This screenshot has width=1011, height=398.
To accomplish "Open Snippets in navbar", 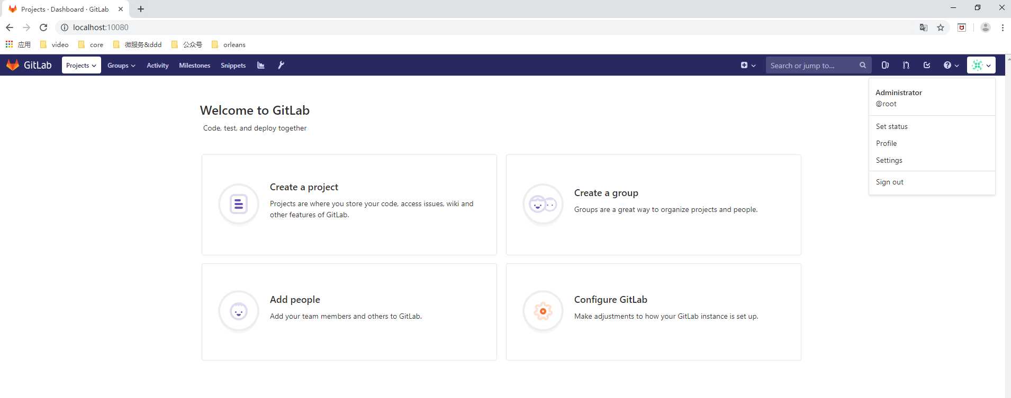I will tap(233, 65).
